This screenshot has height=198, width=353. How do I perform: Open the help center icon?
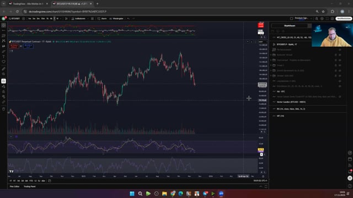pos(350,186)
